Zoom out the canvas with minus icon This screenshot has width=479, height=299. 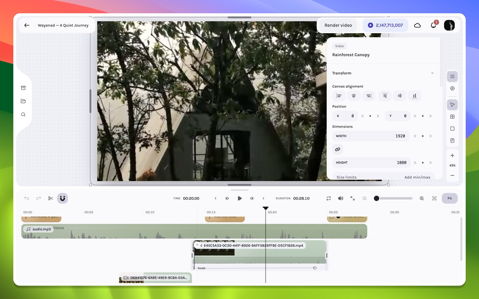pos(452,175)
